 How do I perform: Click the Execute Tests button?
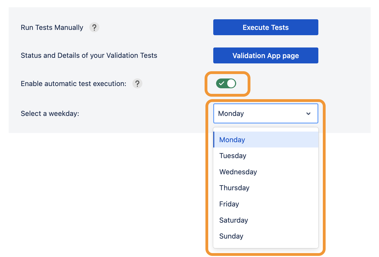click(x=266, y=27)
